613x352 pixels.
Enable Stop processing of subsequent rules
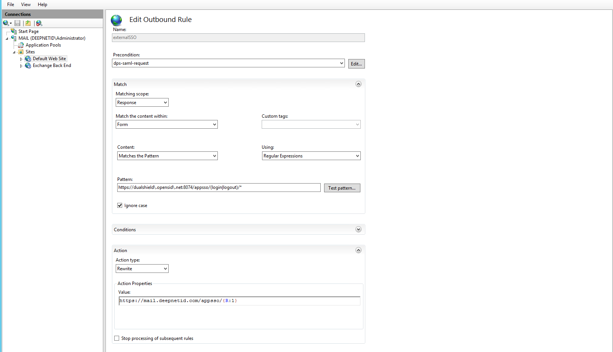(x=117, y=338)
